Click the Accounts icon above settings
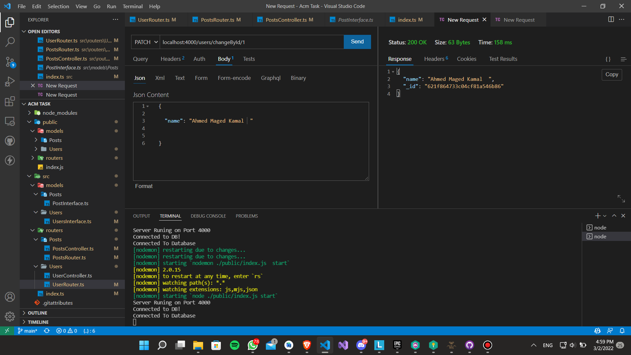The image size is (631, 355). (10, 296)
